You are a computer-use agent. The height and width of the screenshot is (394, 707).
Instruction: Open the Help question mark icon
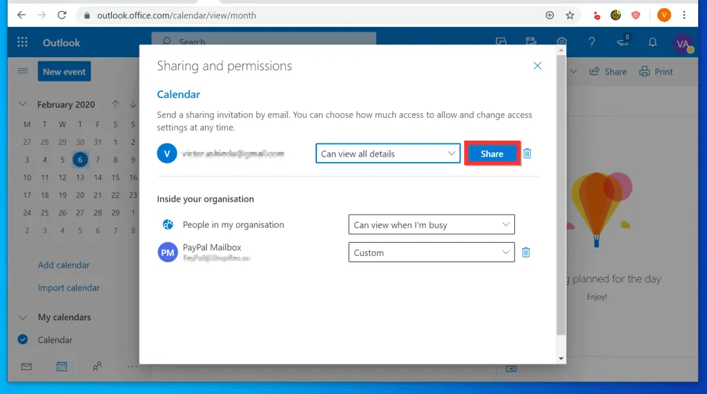click(x=592, y=43)
